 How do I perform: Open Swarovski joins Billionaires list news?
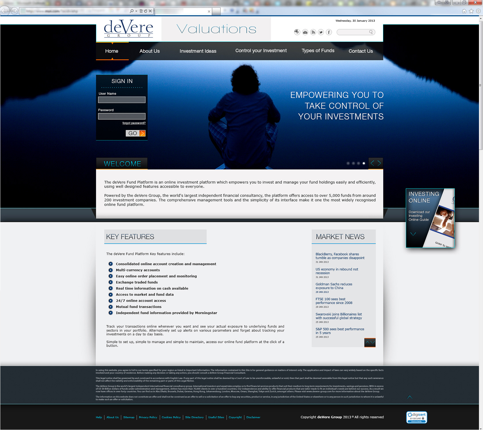click(x=339, y=316)
